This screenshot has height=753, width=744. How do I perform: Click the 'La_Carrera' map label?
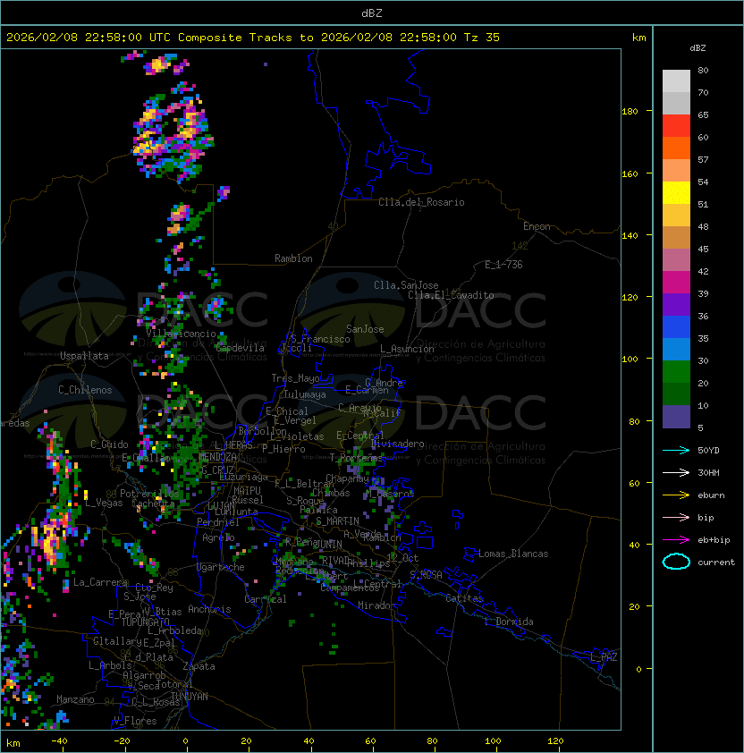point(101,582)
